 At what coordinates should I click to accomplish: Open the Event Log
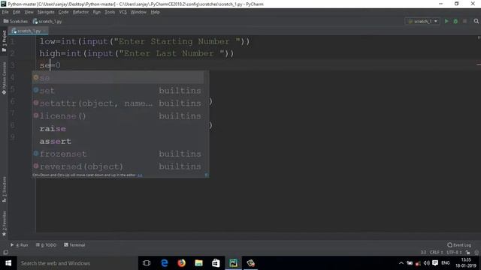click(459, 245)
